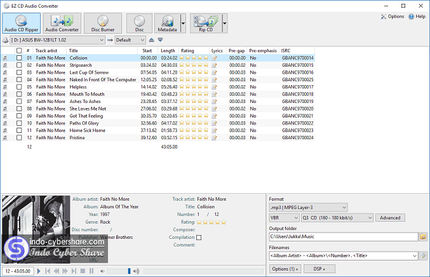Screen dimensions: 430x277
Task: Open the Audio CD Ripper mode
Action: pos(22,23)
